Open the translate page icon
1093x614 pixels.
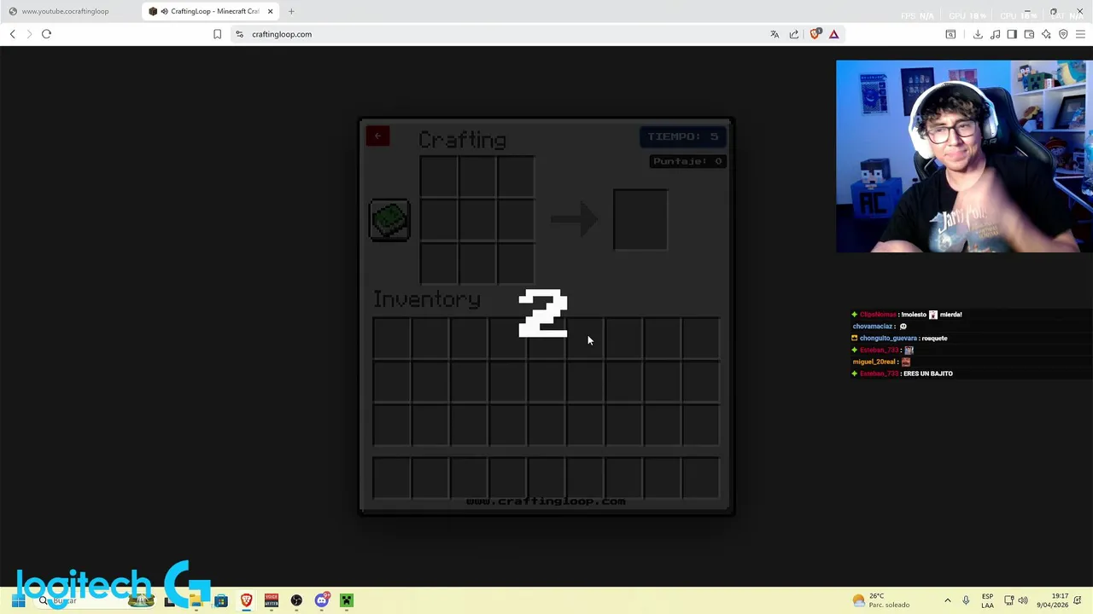tap(774, 34)
